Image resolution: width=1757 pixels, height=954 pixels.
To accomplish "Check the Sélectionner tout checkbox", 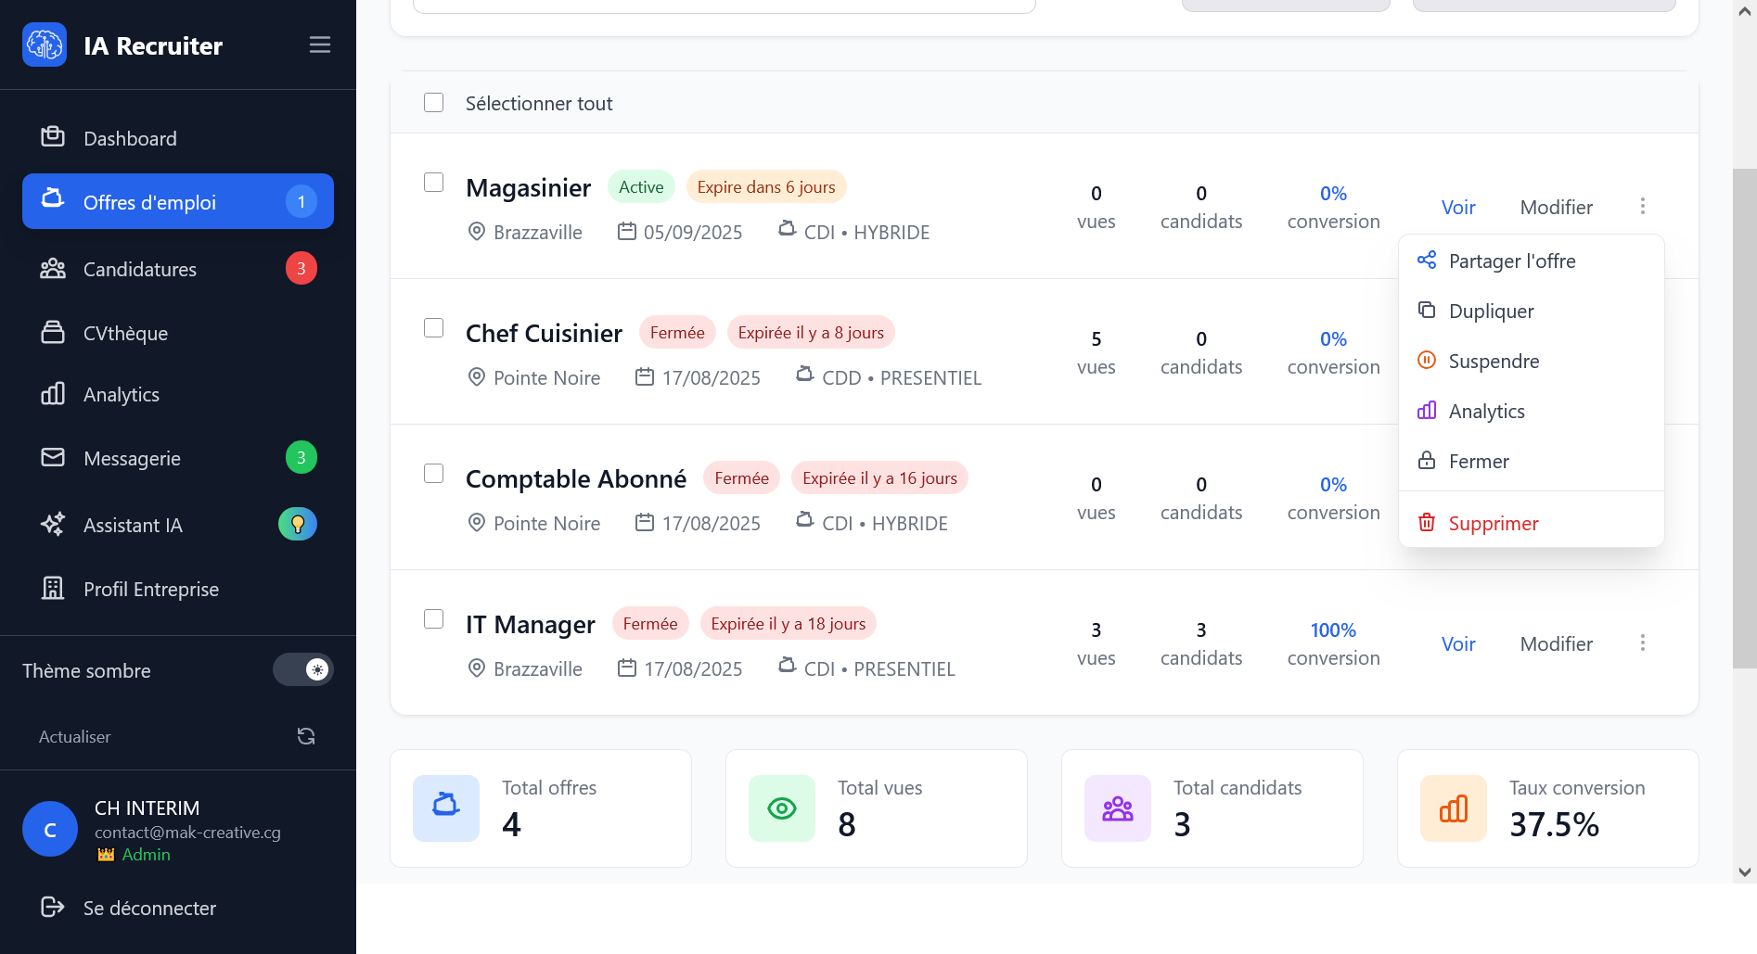I will point(433,102).
